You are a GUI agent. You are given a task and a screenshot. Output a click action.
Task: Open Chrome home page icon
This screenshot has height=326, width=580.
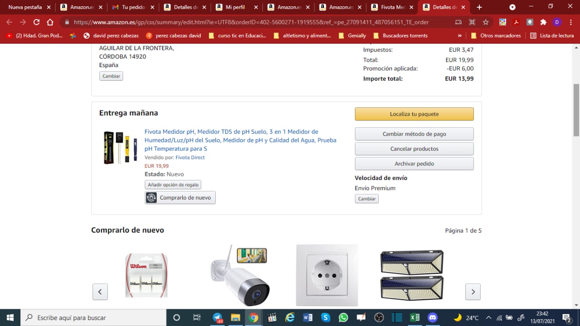(50, 22)
